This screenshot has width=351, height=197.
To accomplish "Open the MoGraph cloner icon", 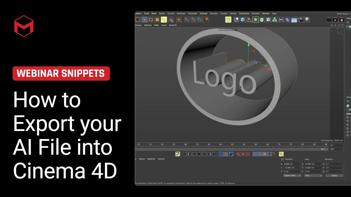I will coord(268,20).
